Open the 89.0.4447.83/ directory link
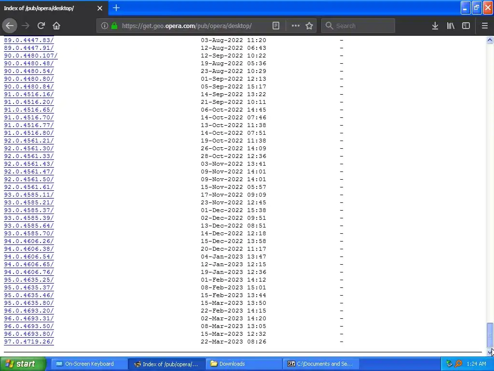Screen dimensions: 494x371 point(28,40)
